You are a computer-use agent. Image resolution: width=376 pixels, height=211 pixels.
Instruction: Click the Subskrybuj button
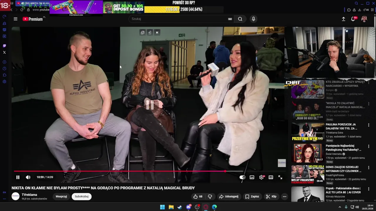[82, 197]
